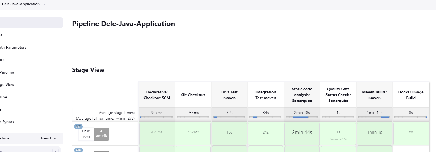Open the Pipeline Syntax sidebar item
Screen dimensions: 436x152
(7, 122)
